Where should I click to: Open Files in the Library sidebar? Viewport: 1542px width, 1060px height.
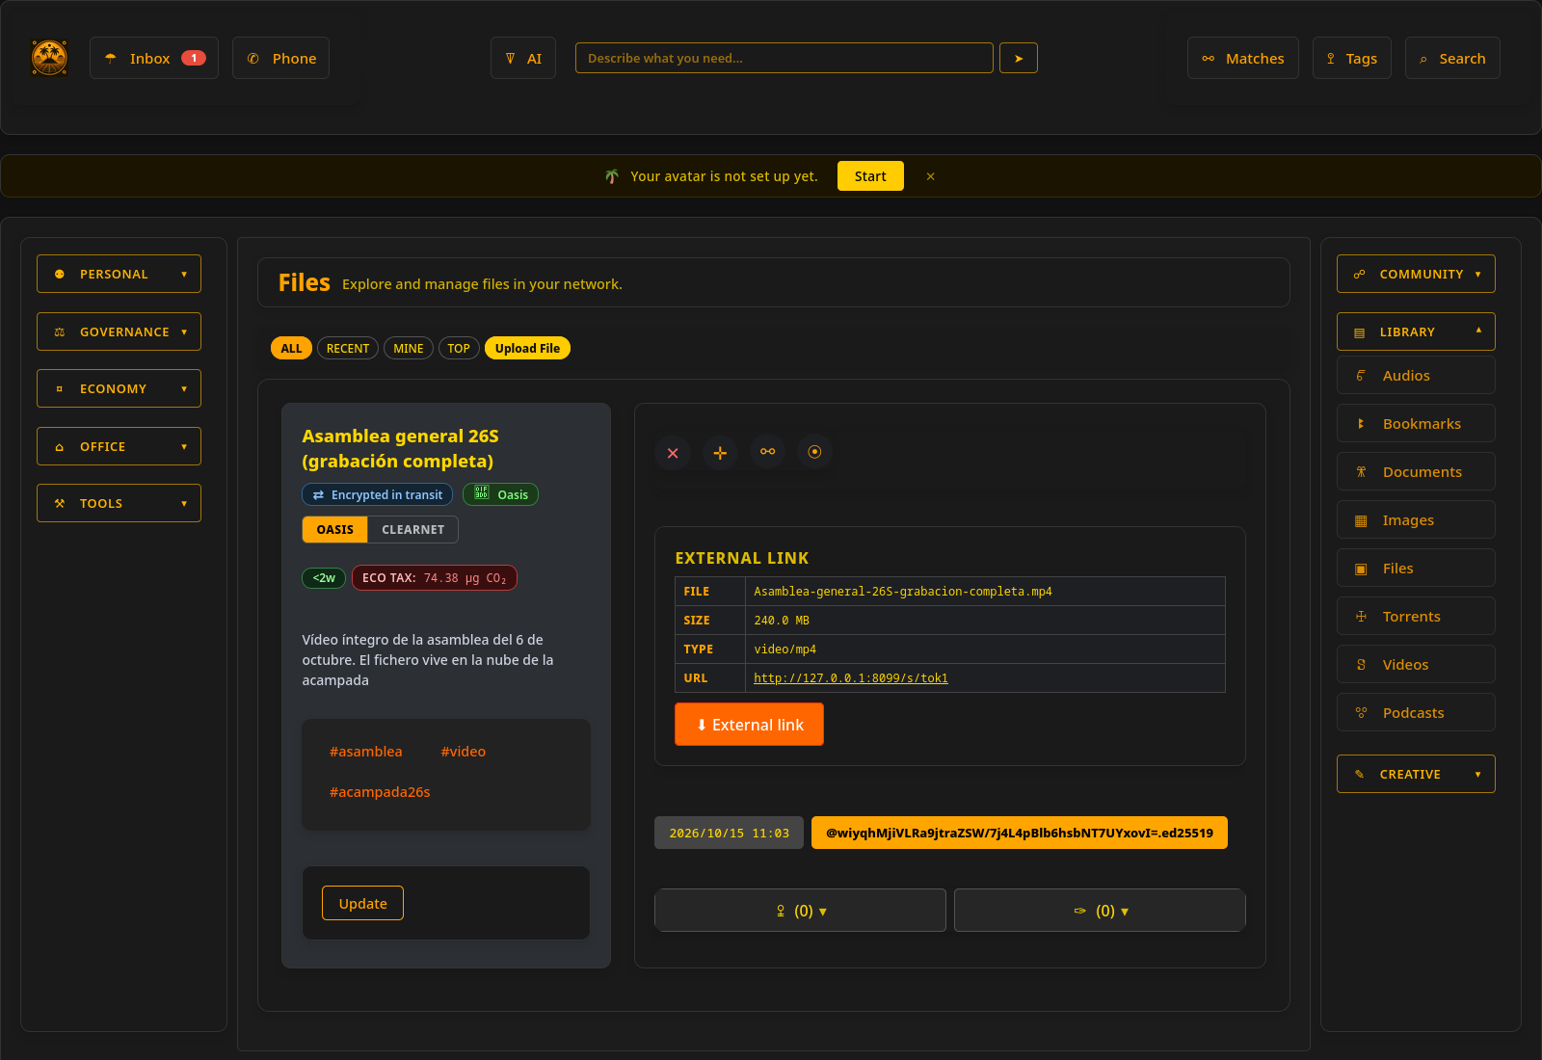(1416, 568)
